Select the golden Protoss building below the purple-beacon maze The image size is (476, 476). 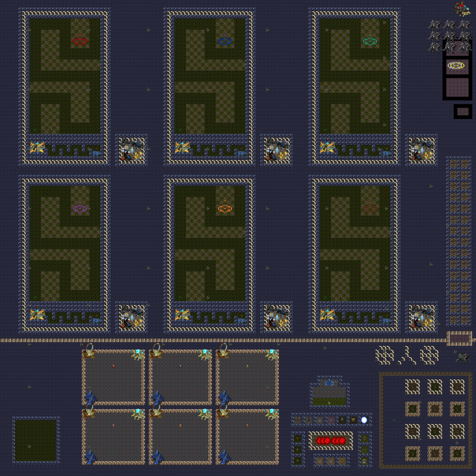tap(37, 315)
